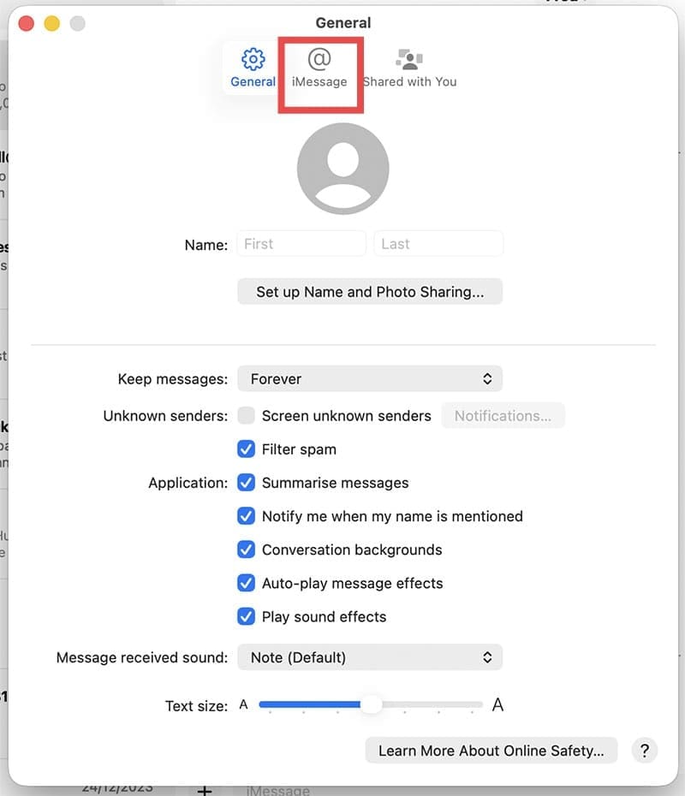Uncheck Summarise messages

pyautogui.click(x=247, y=483)
